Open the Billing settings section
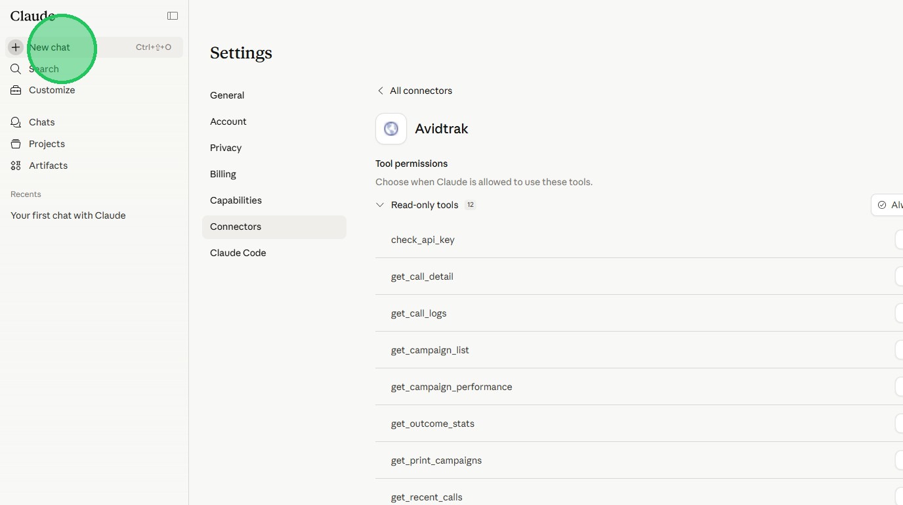The width and height of the screenshot is (903, 505). click(223, 174)
